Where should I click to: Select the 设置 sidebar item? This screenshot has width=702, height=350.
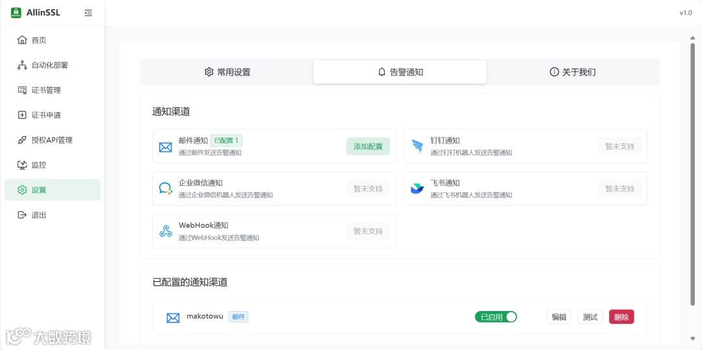[x=53, y=190]
